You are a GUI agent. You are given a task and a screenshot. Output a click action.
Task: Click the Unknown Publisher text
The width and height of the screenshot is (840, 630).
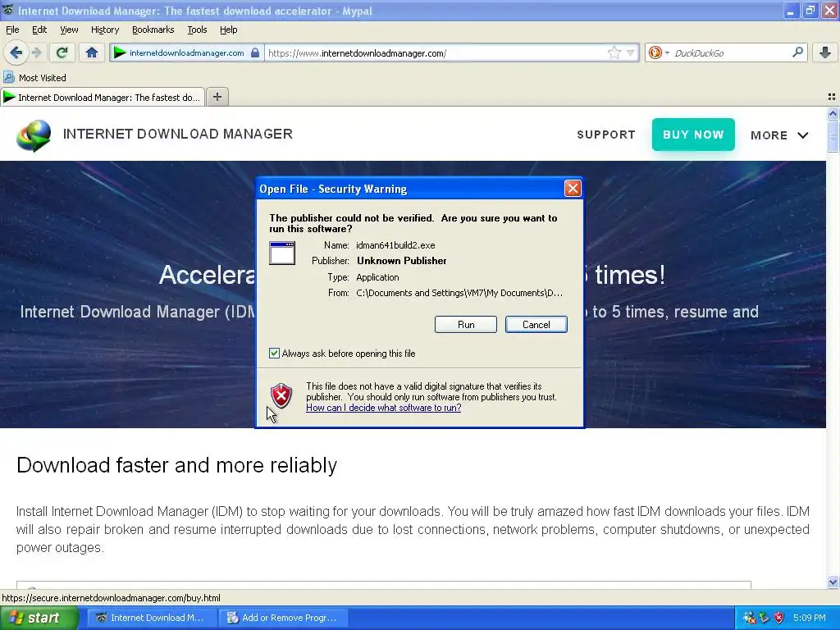(402, 261)
